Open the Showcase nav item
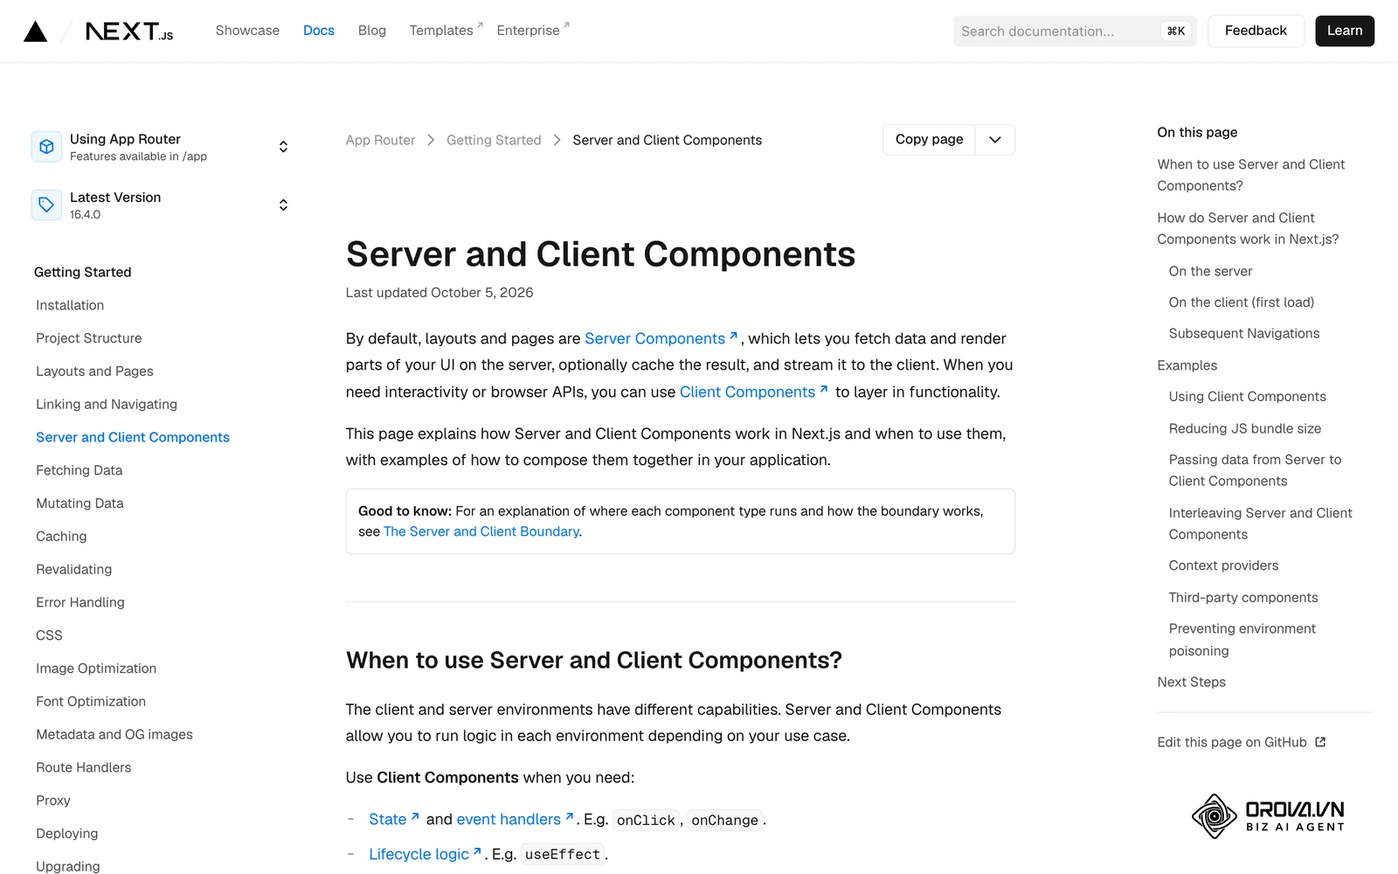The width and height of the screenshot is (1398, 874). tap(247, 31)
